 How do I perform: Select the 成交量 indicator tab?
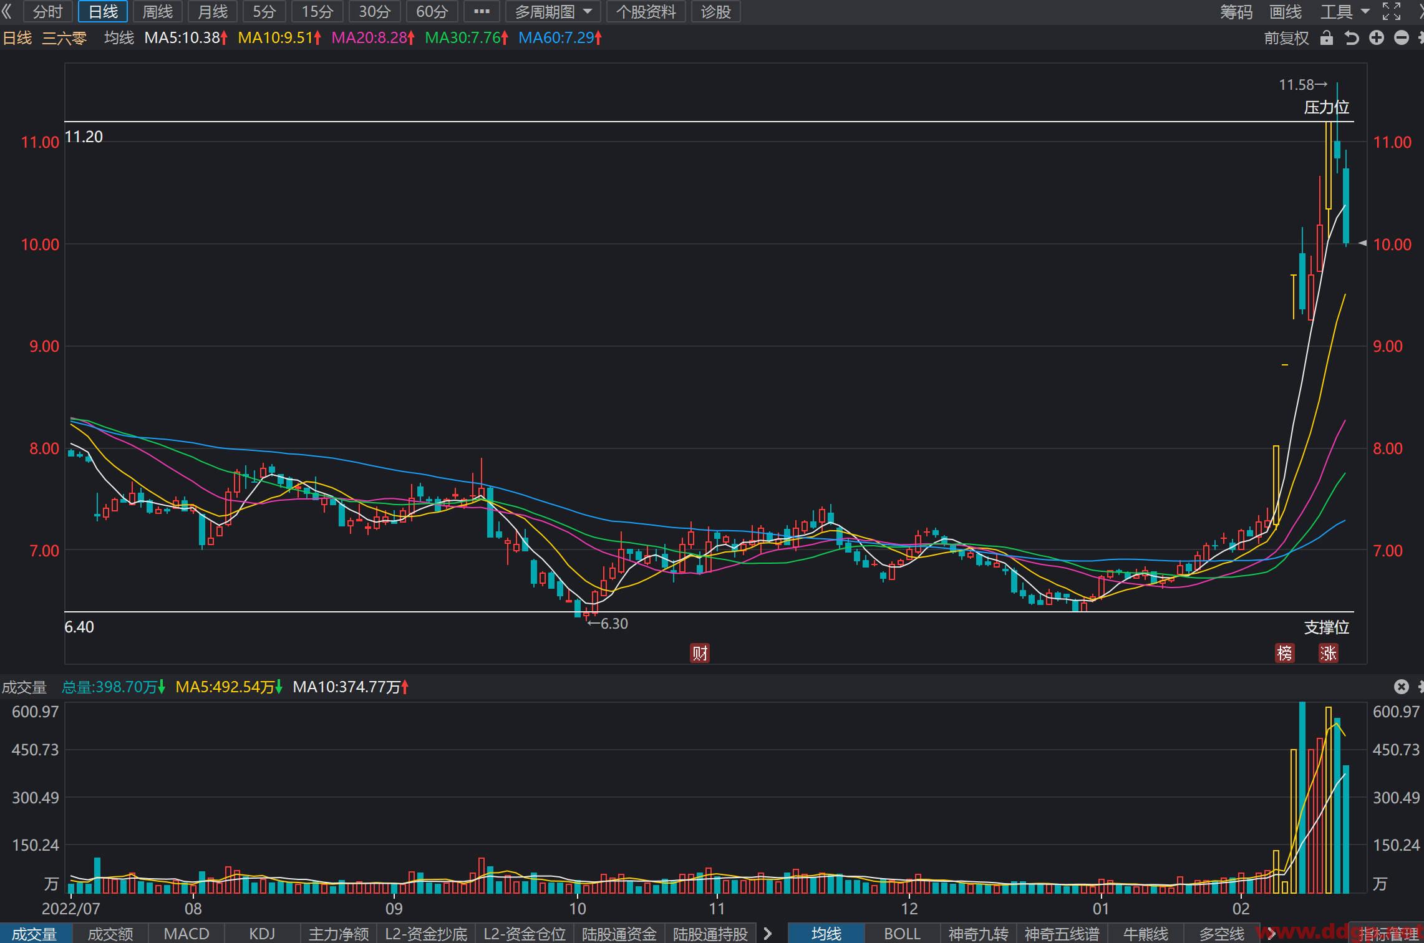35,934
